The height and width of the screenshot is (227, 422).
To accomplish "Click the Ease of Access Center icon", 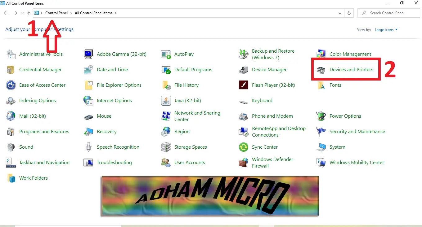I will pyautogui.click(x=11, y=85).
